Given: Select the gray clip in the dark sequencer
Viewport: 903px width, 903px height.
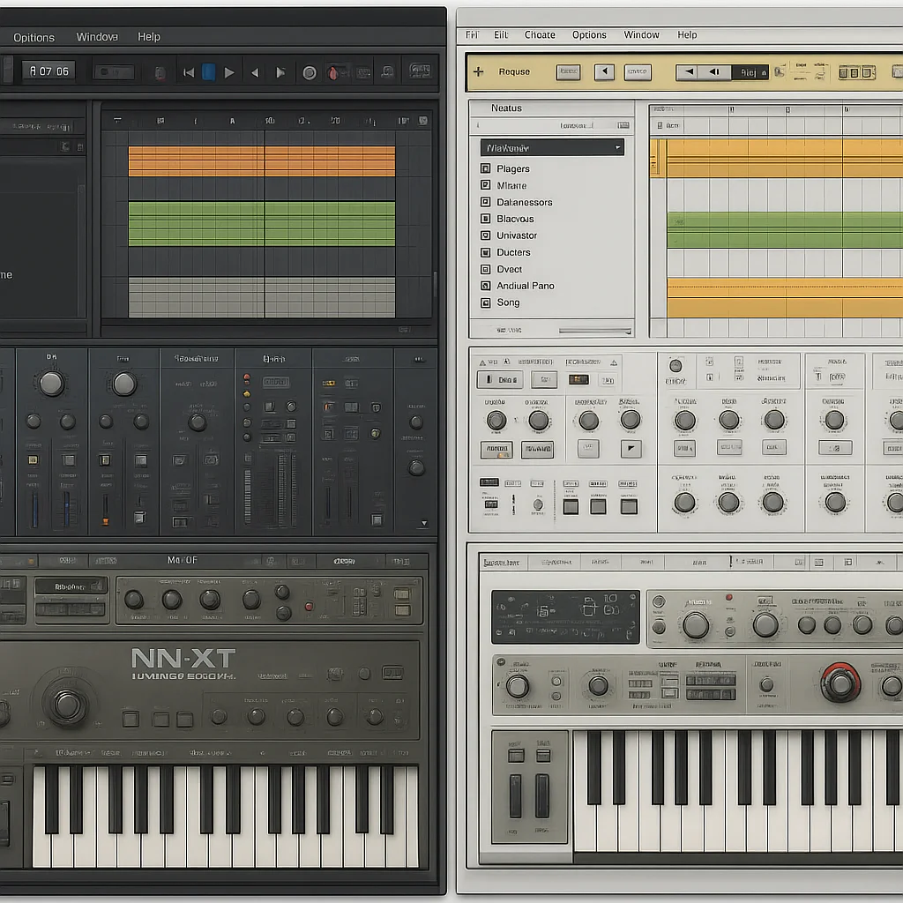Looking at the screenshot, I should (262, 298).
